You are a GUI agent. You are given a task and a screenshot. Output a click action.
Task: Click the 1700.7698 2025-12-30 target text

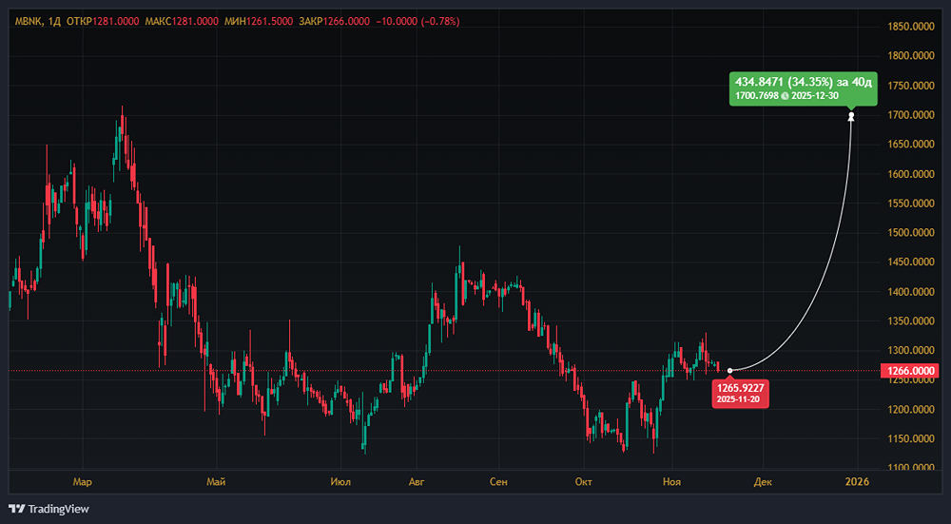[786, 96]
